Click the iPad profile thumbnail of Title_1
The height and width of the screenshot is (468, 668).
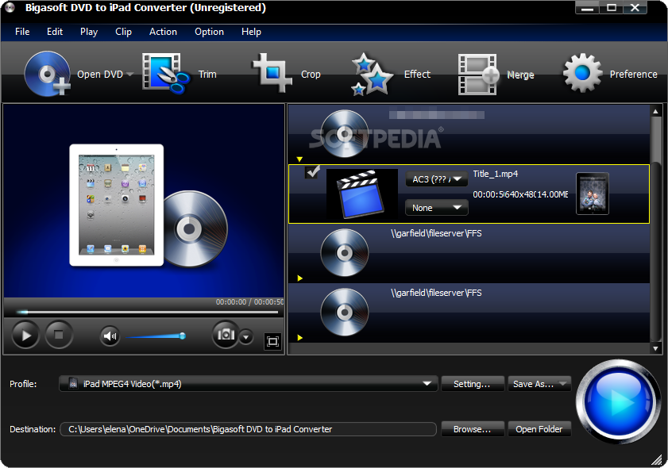(x=593, y=194)
